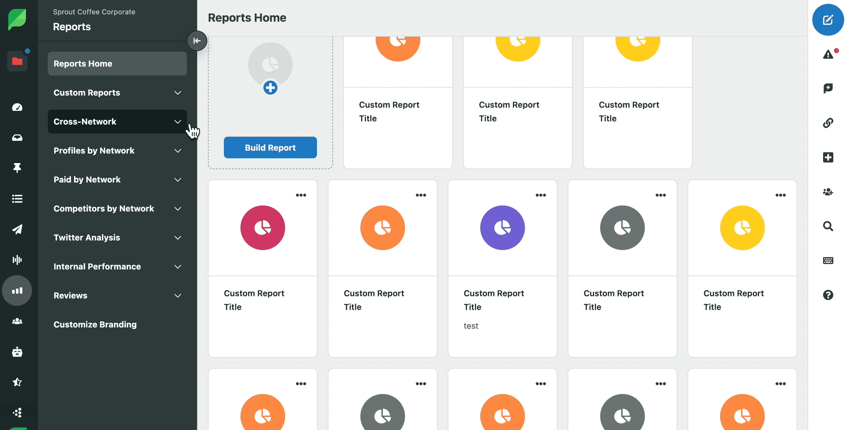
Task: Open the Reviews star icon
Action: 17,382
